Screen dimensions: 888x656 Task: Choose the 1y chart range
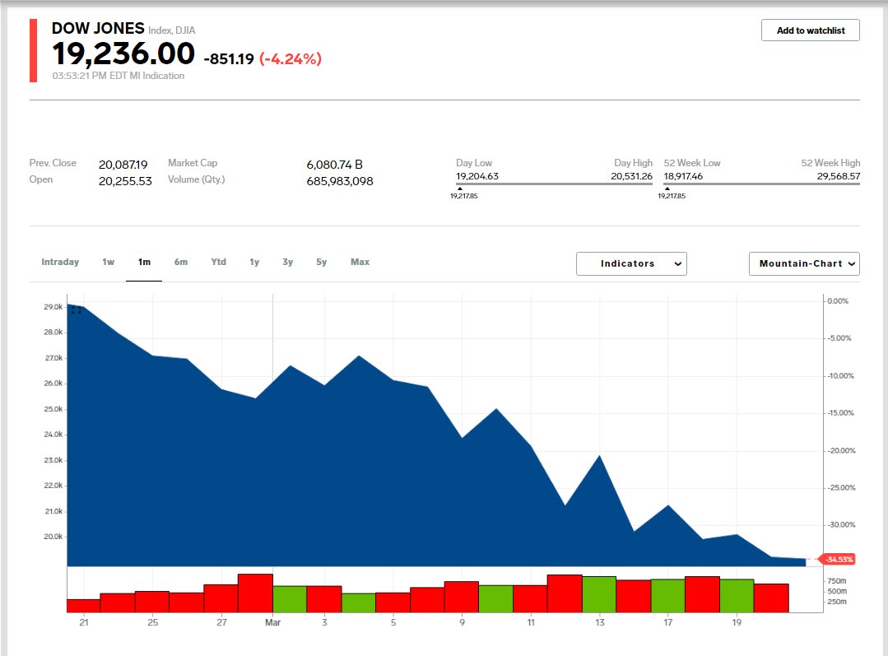(x=254, y=262)
